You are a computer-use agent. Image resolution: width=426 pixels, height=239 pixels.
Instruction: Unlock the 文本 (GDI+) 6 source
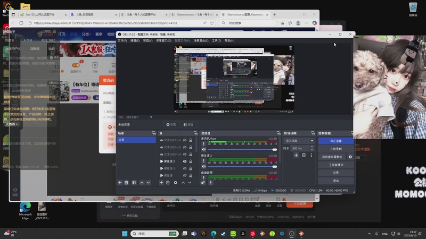coord(191,140)
